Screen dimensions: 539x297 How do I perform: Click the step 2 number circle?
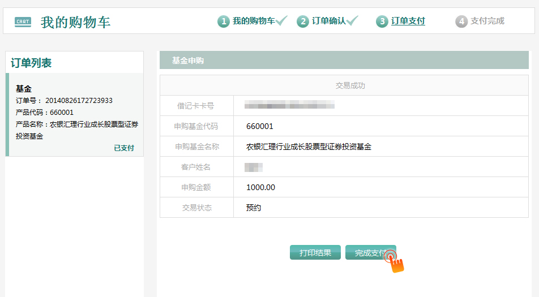click(x=303, y=21)
